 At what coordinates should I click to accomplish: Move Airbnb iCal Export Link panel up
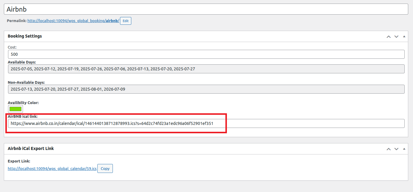[388, 149]
